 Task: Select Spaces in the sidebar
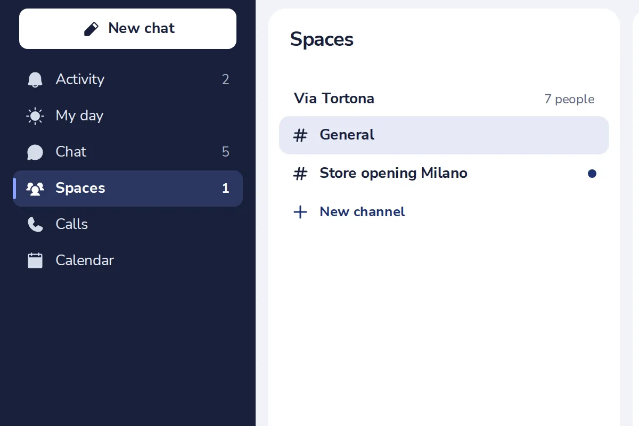[128, 189]
